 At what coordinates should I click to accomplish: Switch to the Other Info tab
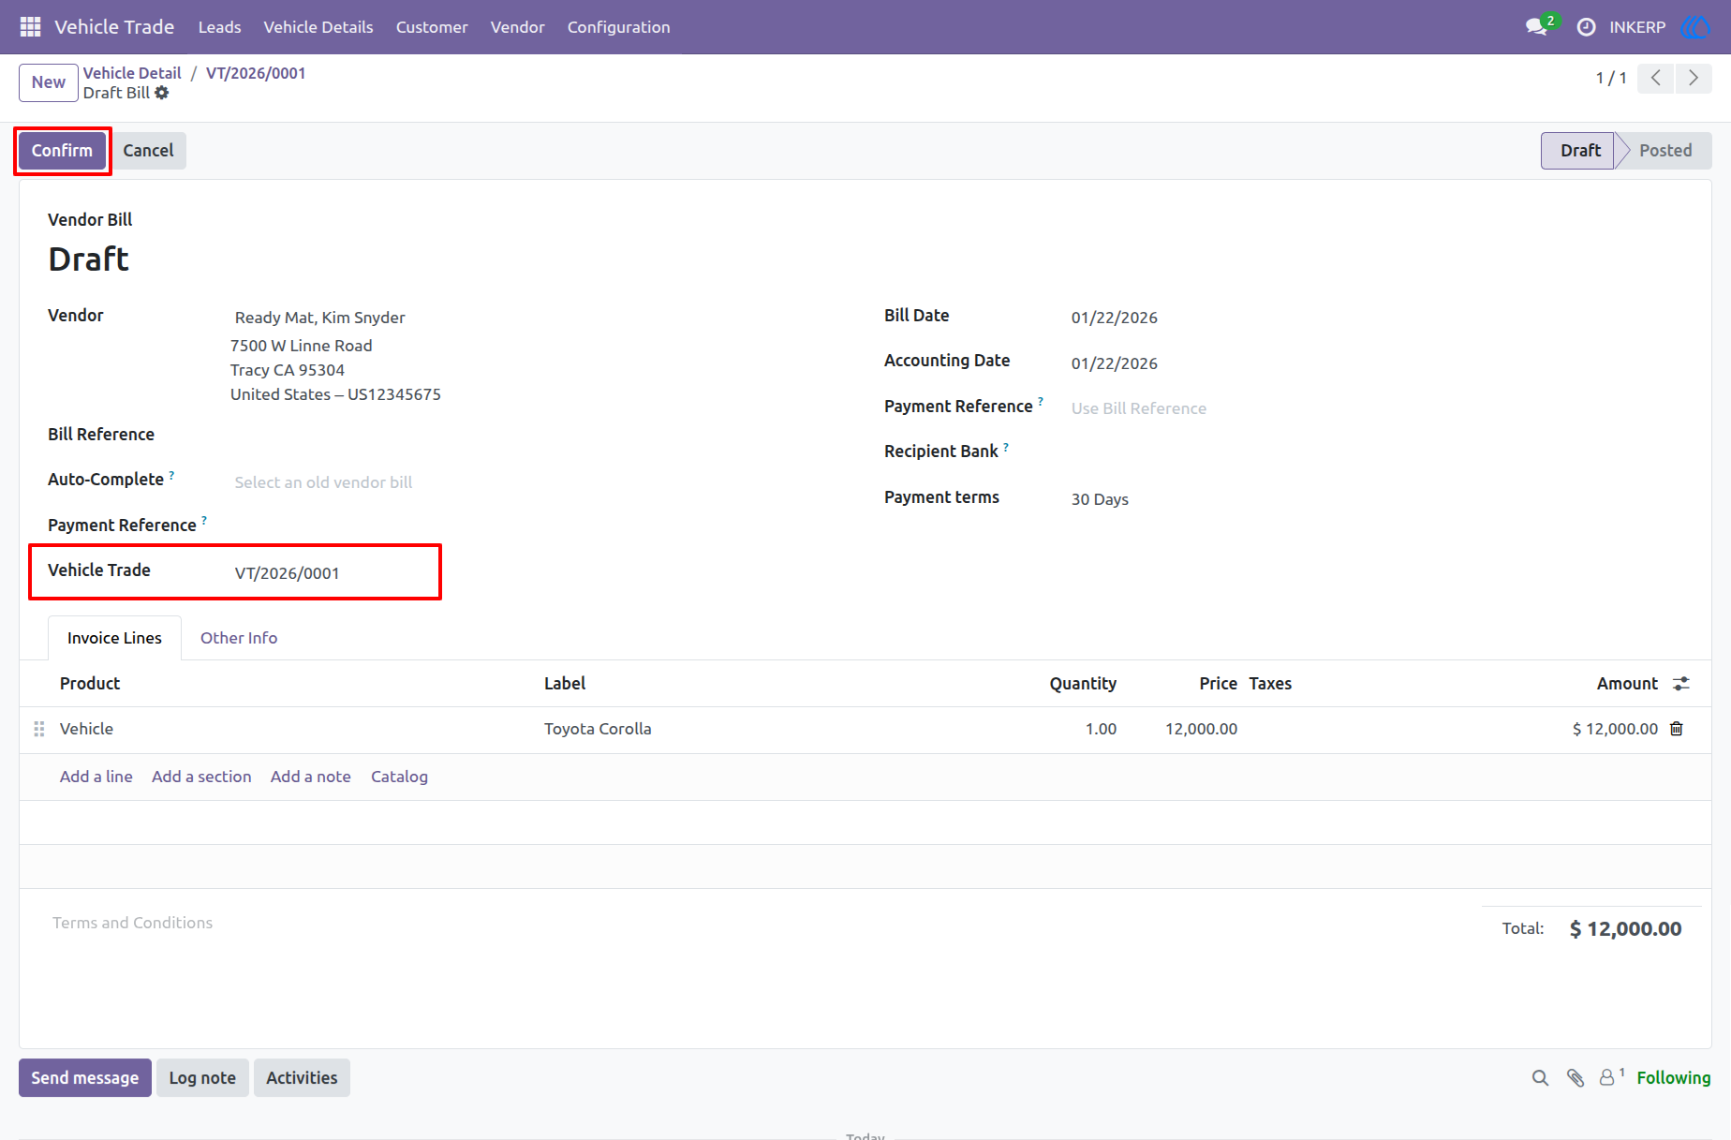click(x=239, y=638)
